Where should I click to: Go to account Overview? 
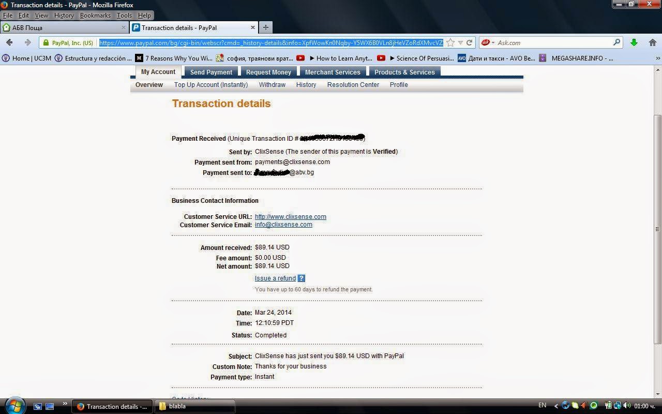tap(149, 85)
